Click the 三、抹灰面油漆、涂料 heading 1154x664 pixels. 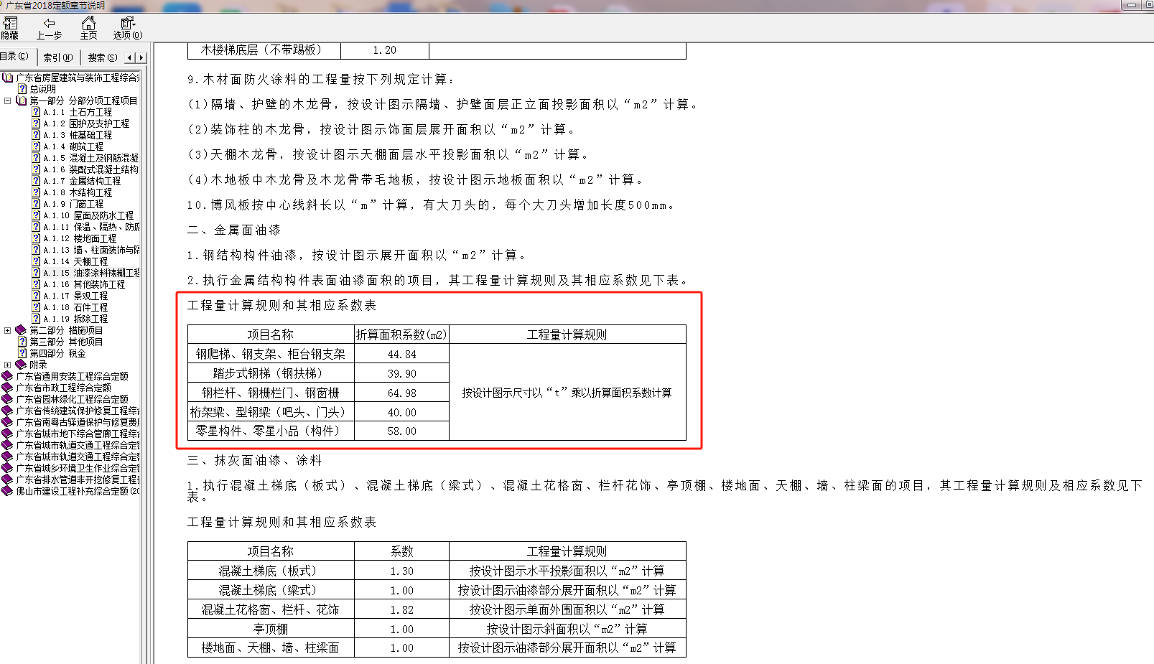coord(255,461)
